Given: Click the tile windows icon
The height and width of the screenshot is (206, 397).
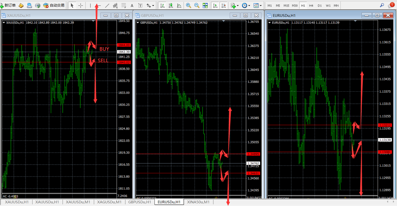Looking at the screenshot, I should [205, 5].
